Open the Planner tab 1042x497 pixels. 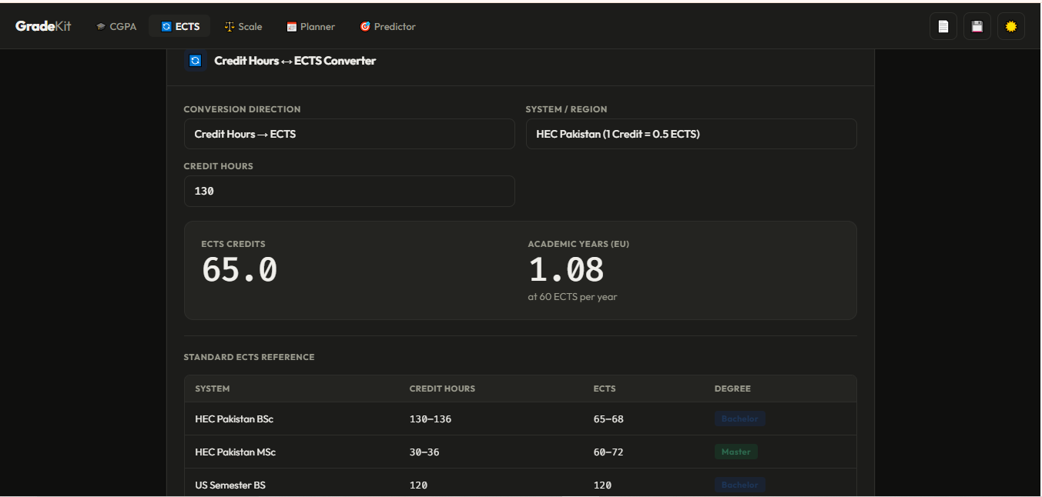311,26
